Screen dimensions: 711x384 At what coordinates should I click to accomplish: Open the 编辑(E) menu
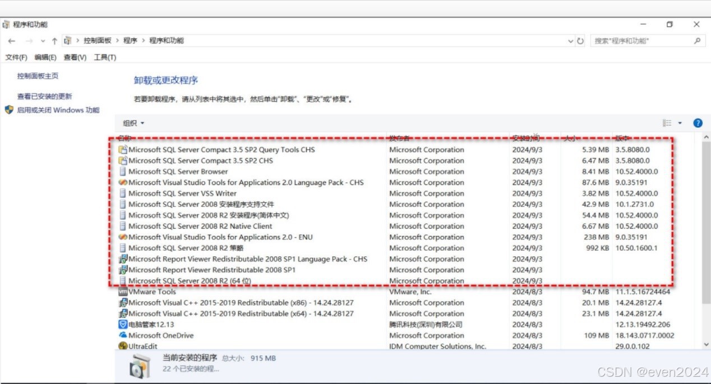pyautogui.click(x=45, y=57)
